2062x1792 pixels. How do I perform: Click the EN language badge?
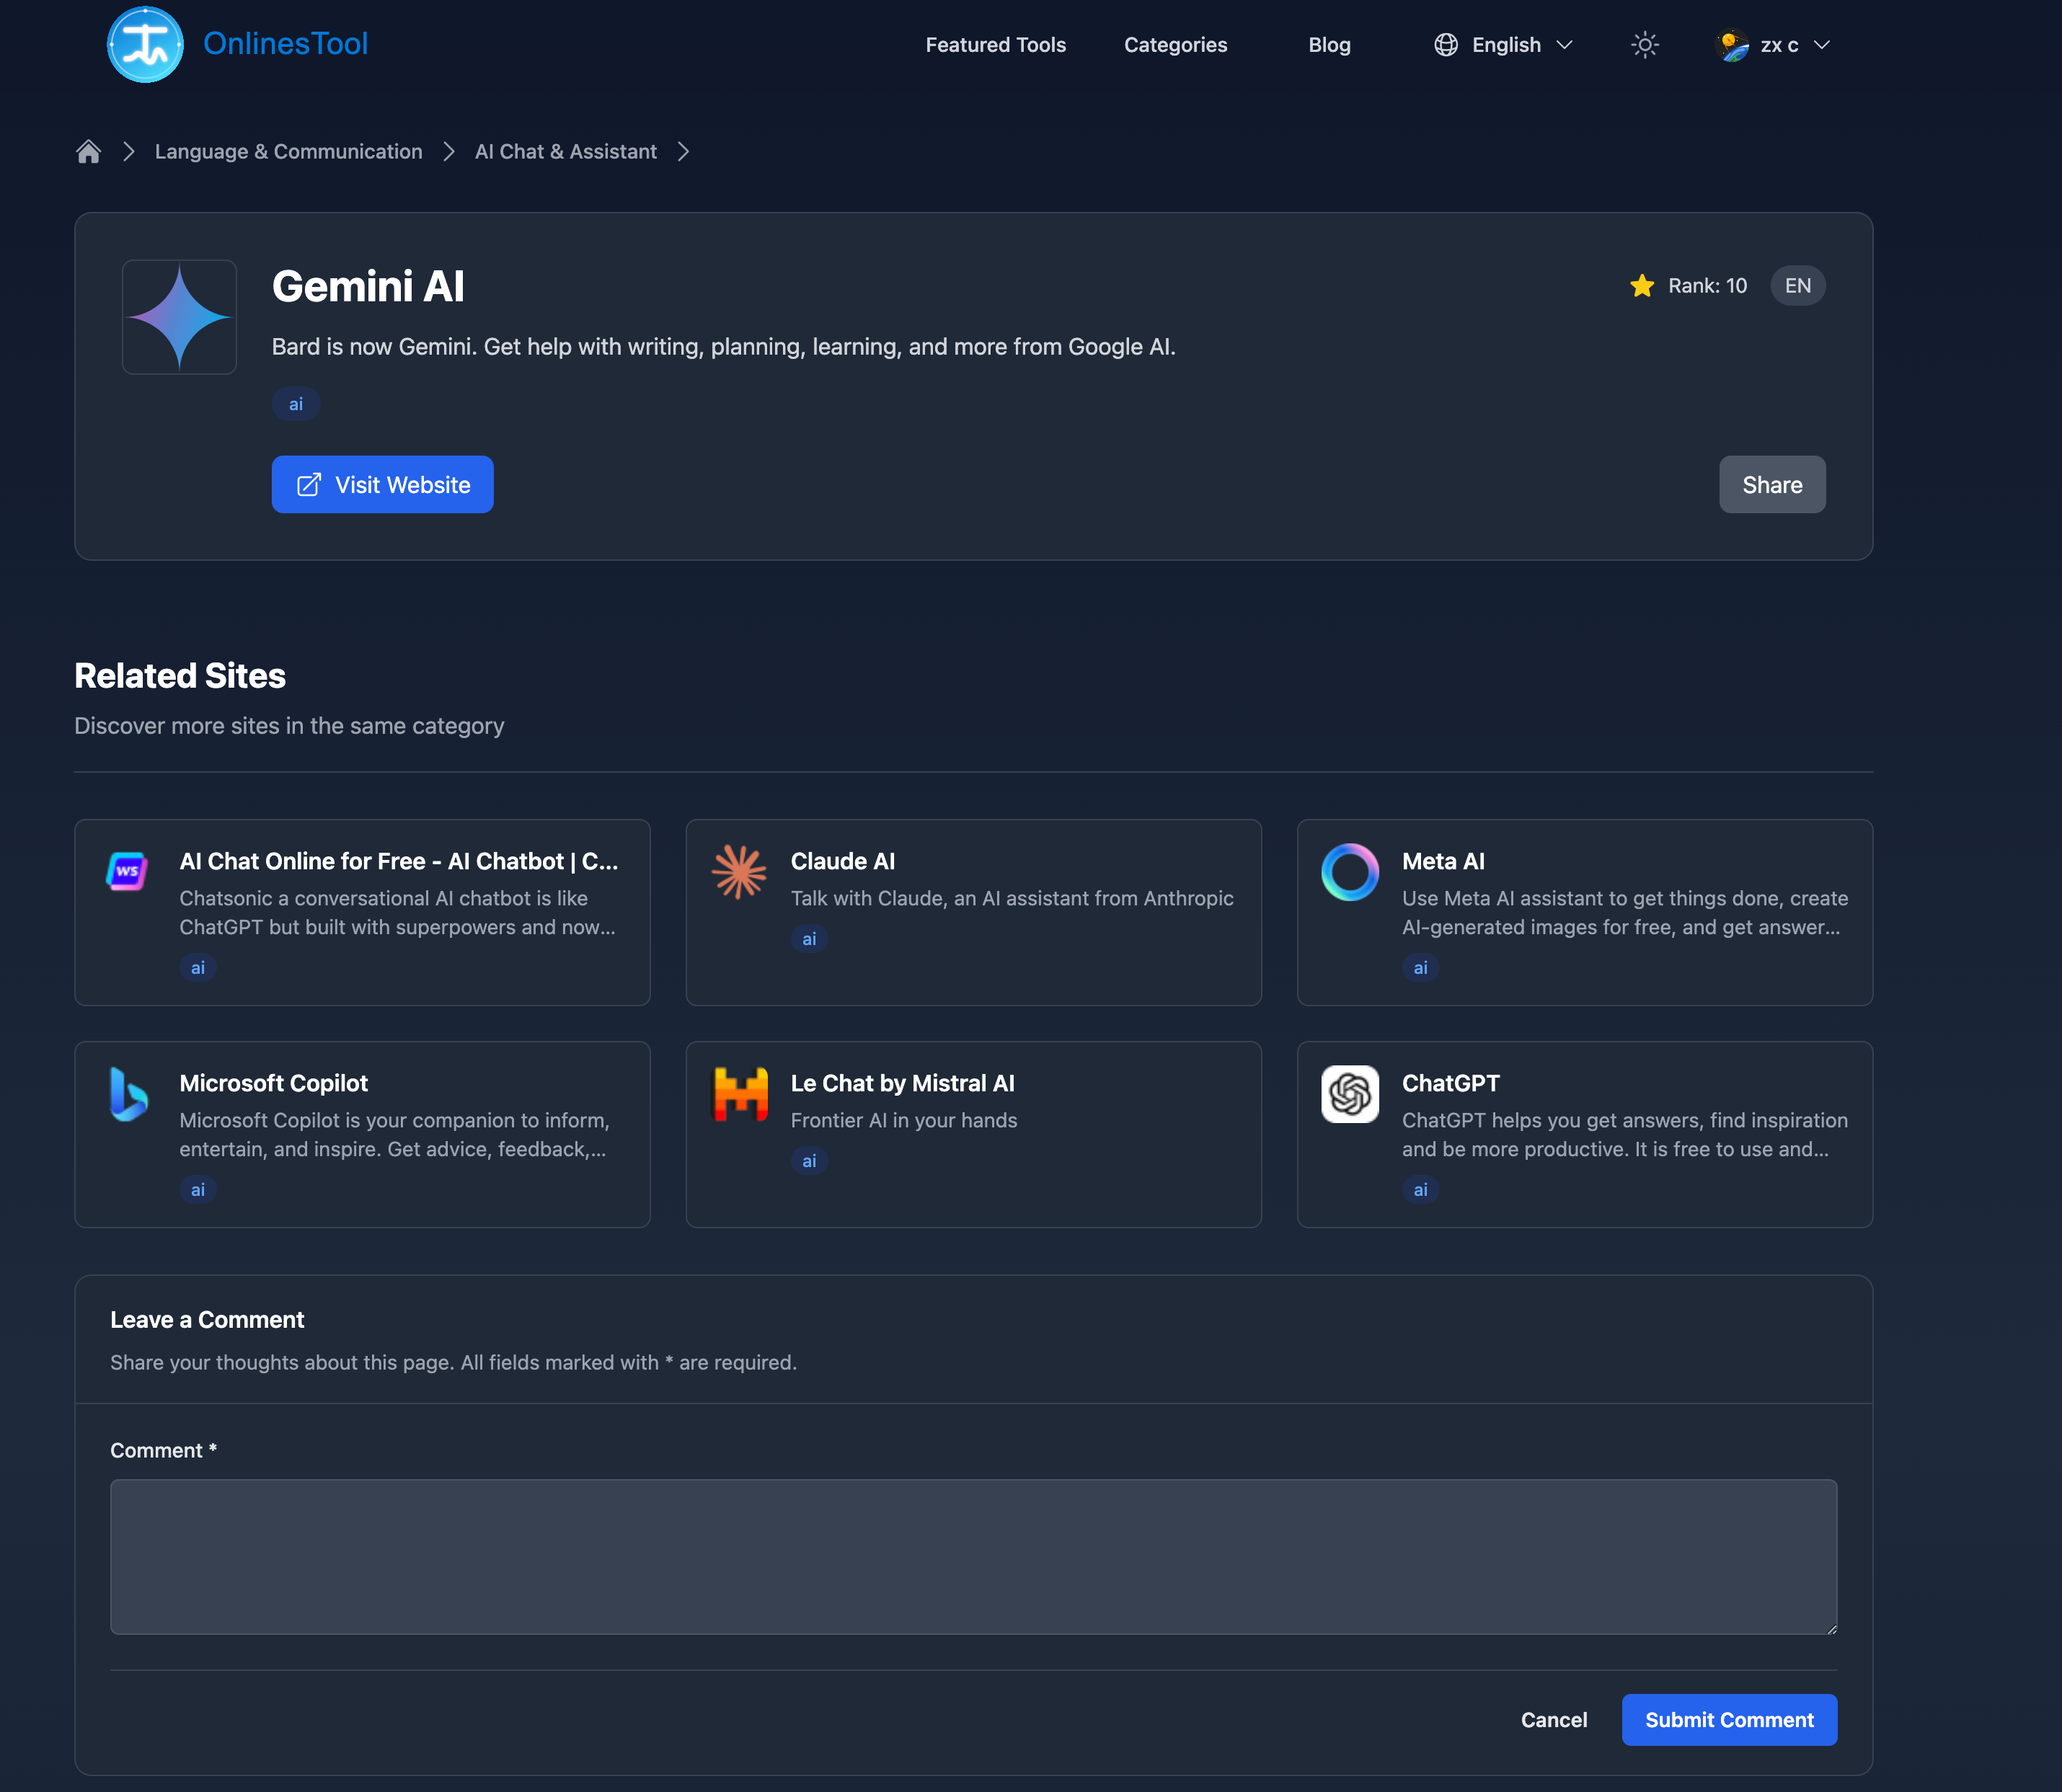pyautogui.click(x=1797, y=286)
